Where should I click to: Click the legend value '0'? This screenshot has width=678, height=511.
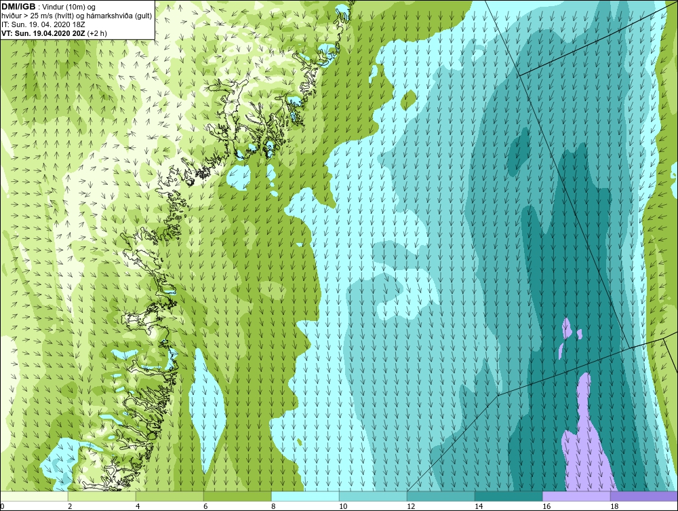pos(2,506)
